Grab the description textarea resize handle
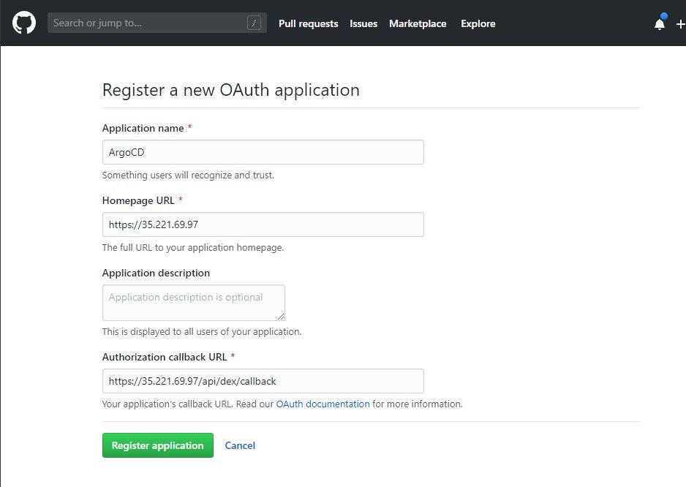This screenshot has height=487, width=686. coord(281,317)
